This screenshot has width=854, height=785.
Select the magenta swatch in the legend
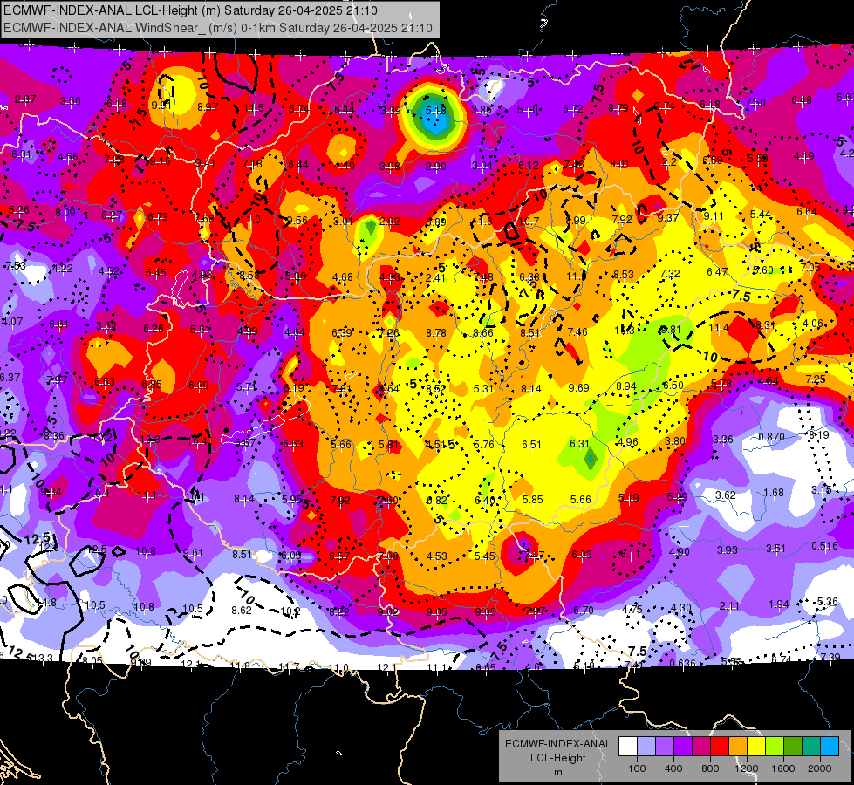pyautogui.click(x=701, y=747)
